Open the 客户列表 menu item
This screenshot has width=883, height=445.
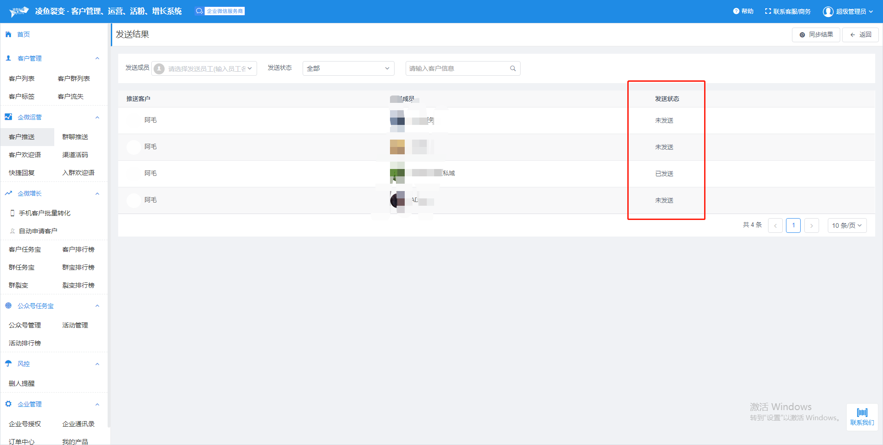pos(22,79)
